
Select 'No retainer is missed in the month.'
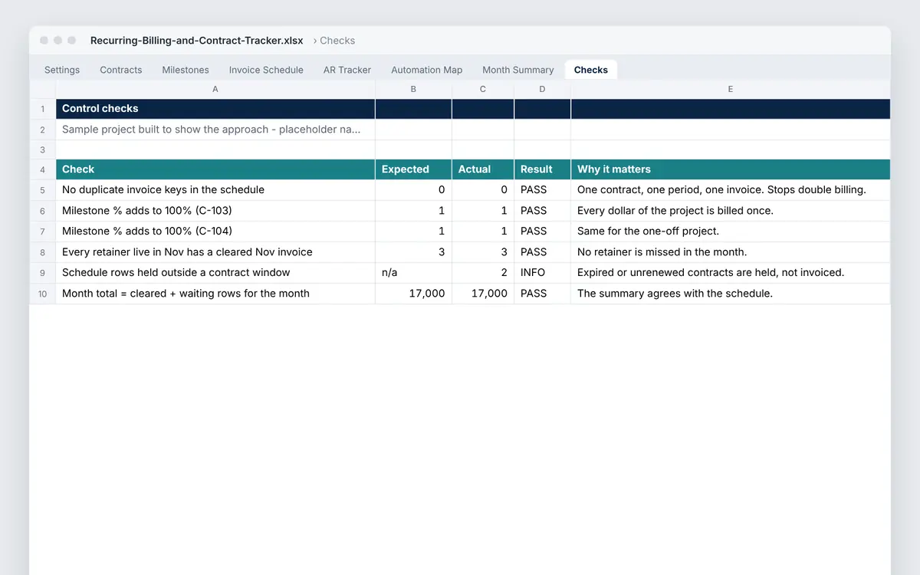click(x=731, y=252)
